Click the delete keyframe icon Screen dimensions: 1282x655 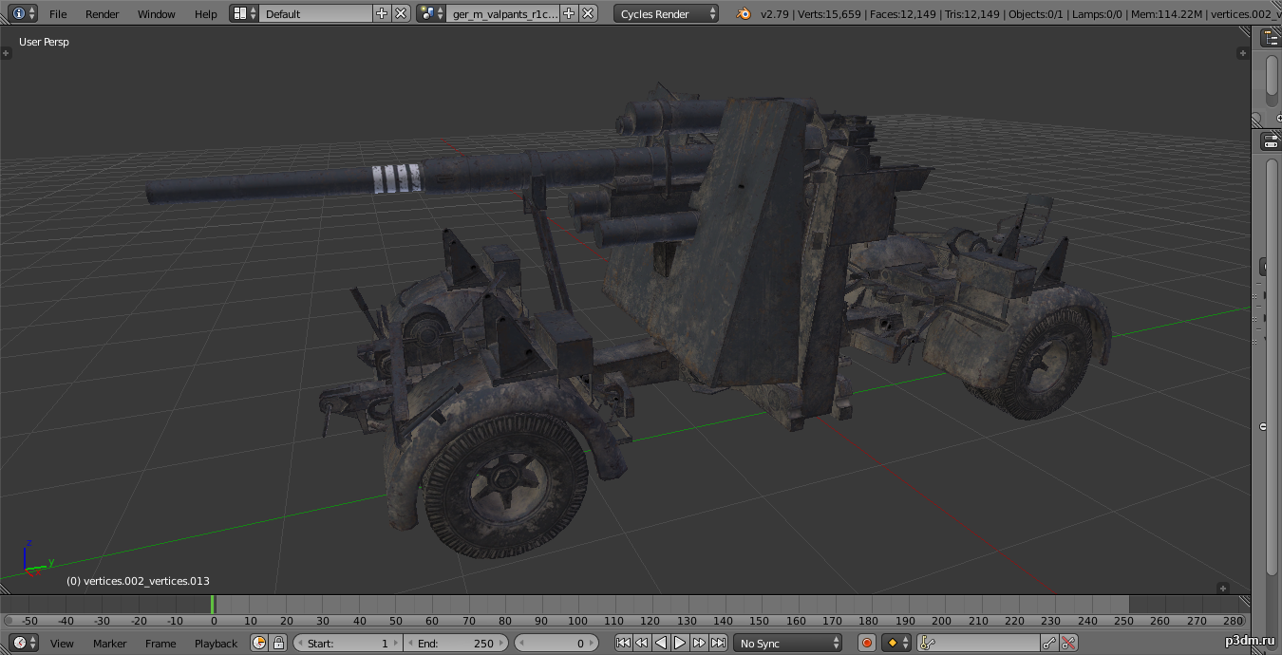(x=1068, y=643)
